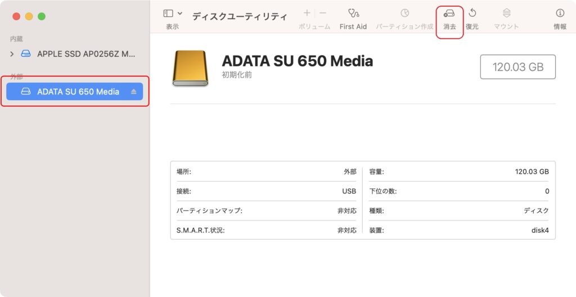Click the yellow ADATA external drive image
This screenshot has width=576, height=297.
[x=190, y=68]
